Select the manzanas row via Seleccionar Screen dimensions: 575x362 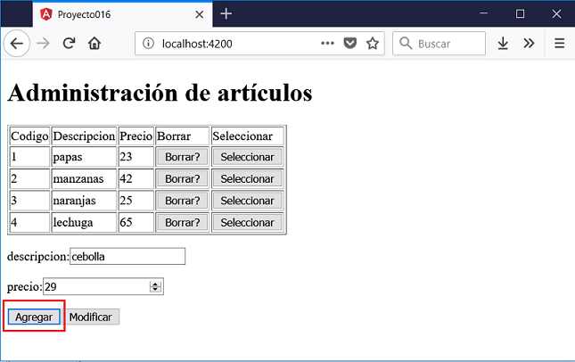(x=248, y=179)
